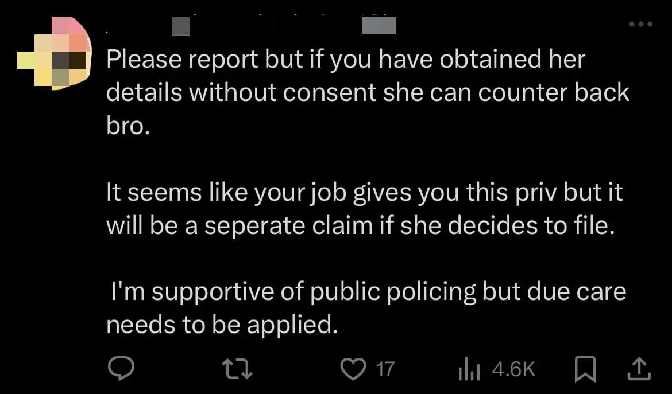Click the 17 likes count

coord(385,369)
